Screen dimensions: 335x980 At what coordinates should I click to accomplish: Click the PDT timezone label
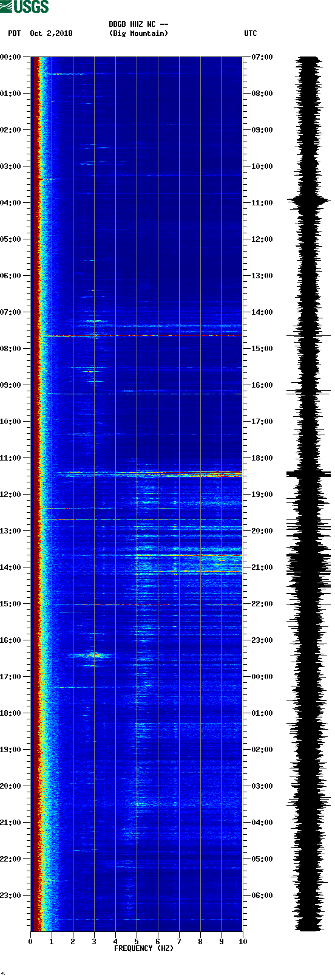click(14, 33)
